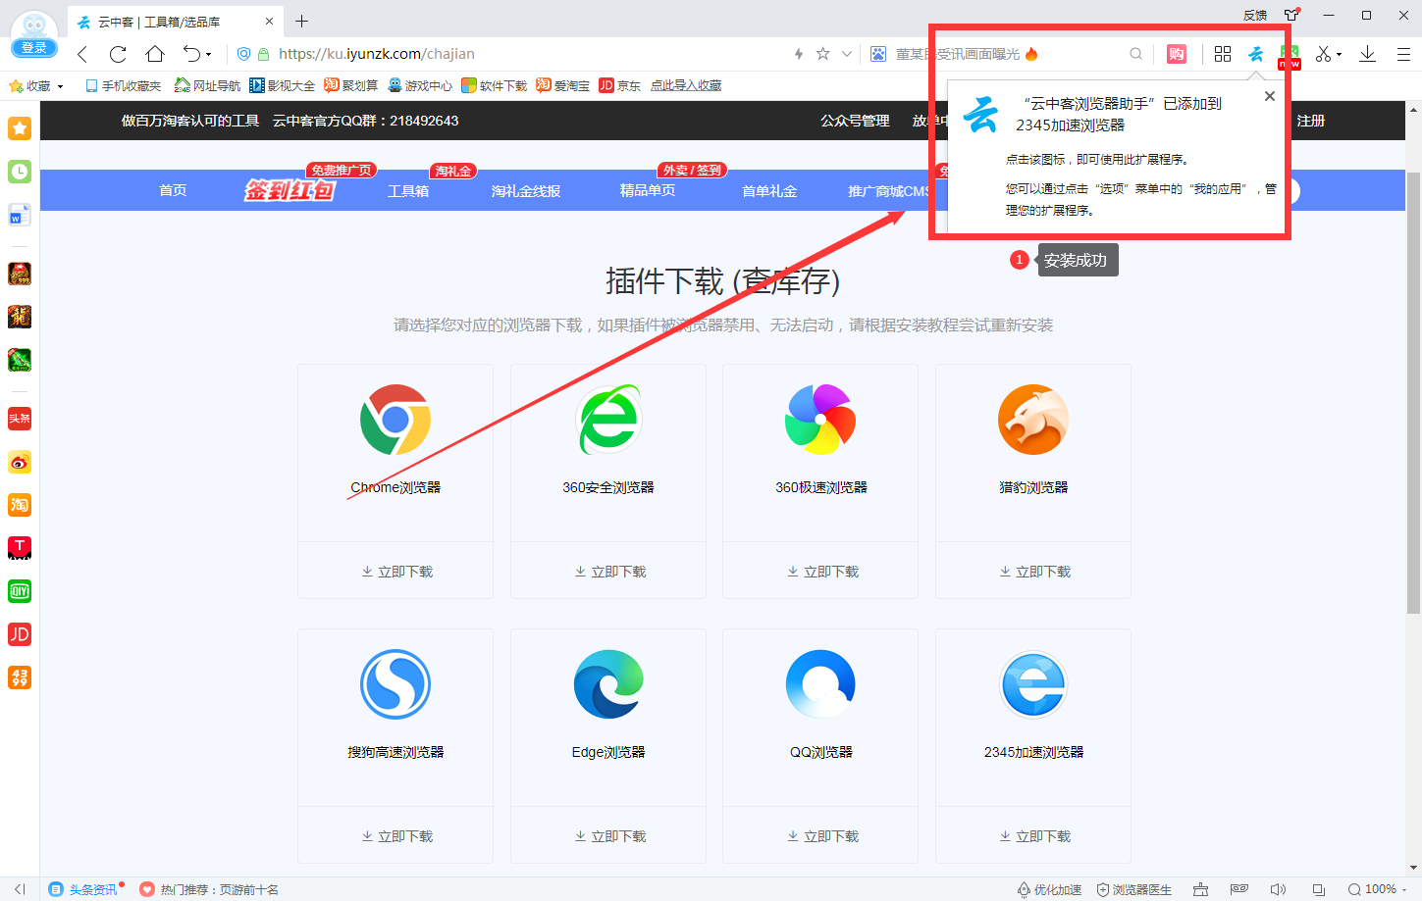The height and width of the screenshot is (901, 1422).
Task: Open 手机收藏夹 bookmark
Action: (123, 86)
